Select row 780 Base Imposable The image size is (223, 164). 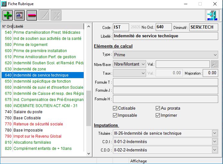(43, 130)
